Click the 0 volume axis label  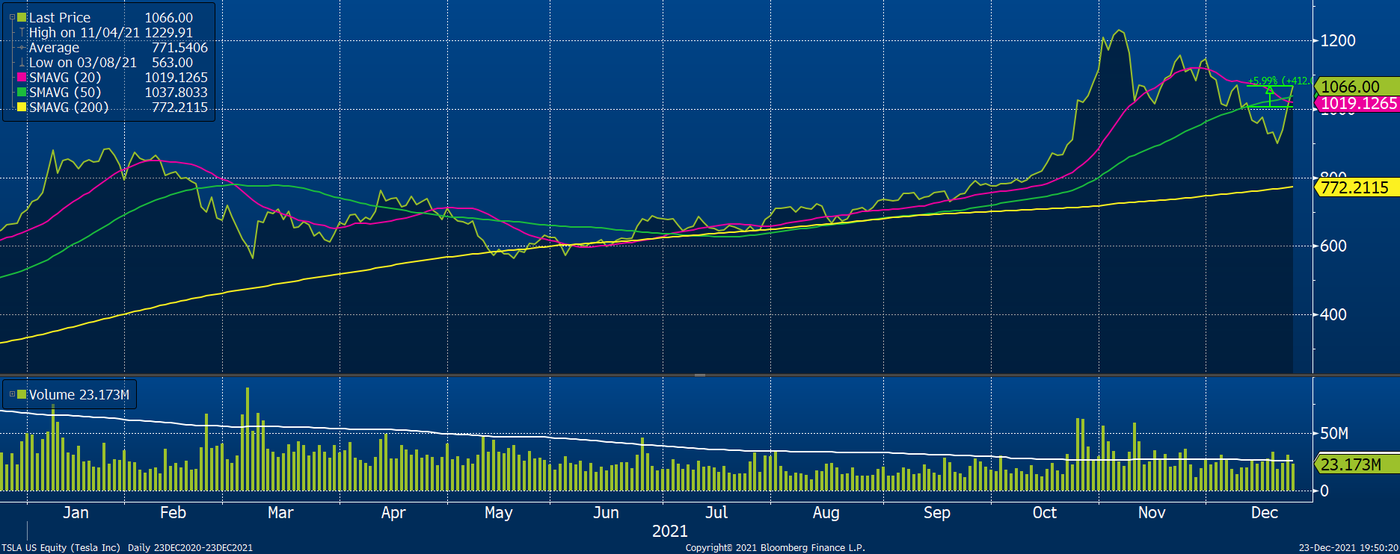(1324, 491)
